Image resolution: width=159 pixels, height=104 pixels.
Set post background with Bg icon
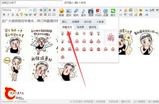141,10
